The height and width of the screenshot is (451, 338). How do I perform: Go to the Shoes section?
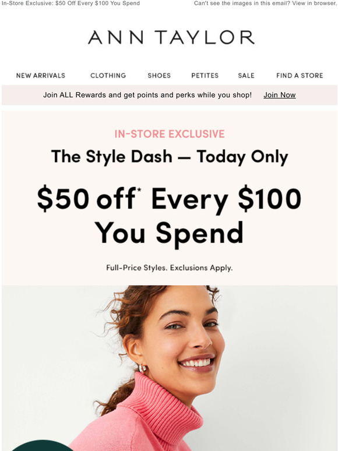pos(159,75)
